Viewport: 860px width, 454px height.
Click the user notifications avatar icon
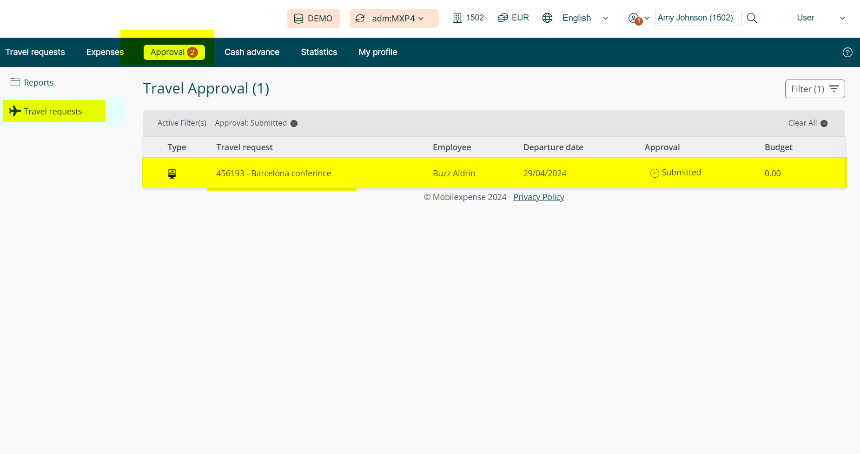point(634,18)
